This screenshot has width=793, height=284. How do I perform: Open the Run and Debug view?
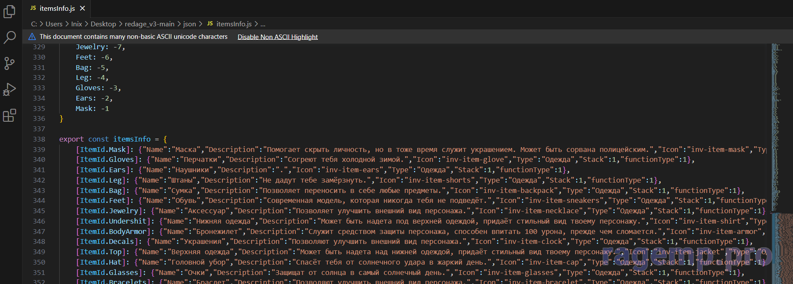pos(10,90)
